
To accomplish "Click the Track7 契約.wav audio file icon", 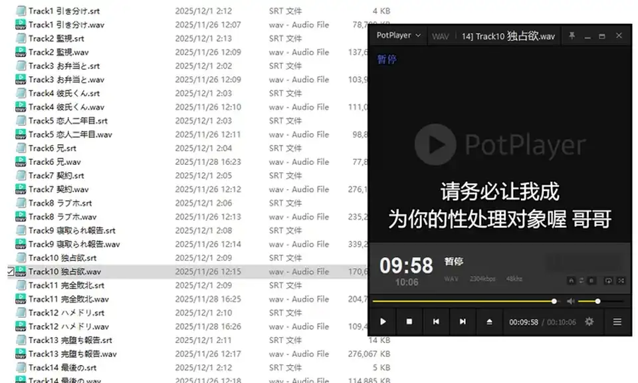I will tap(21, 190).
